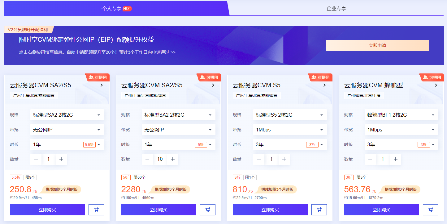The image size is (447, 224).
Task: Click the 约15.66元/月 monthly price text
Action: [355, 198]
